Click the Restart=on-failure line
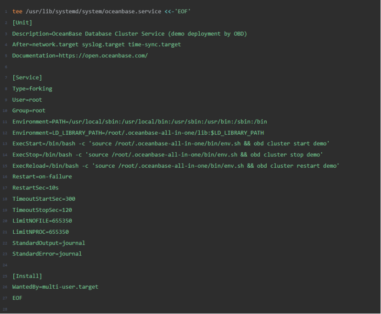Viewport: 381px width, 314px height. point(42,176)
